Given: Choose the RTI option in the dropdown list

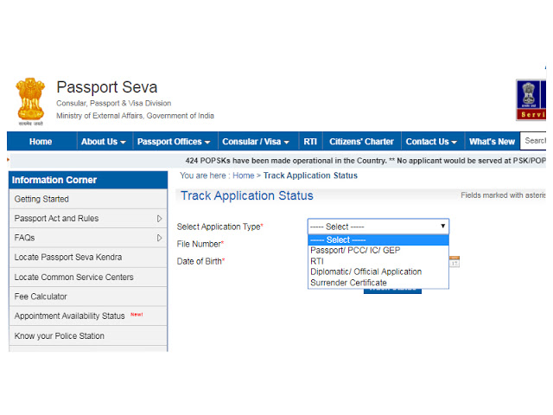Looking at the screenshot, I should tap(378, 261).
